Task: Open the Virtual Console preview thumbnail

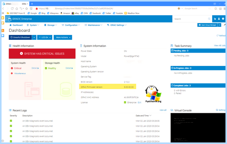Action: pos(198,128)
